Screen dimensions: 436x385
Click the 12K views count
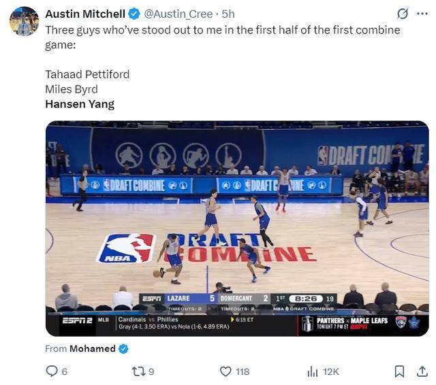pos(331,371)
